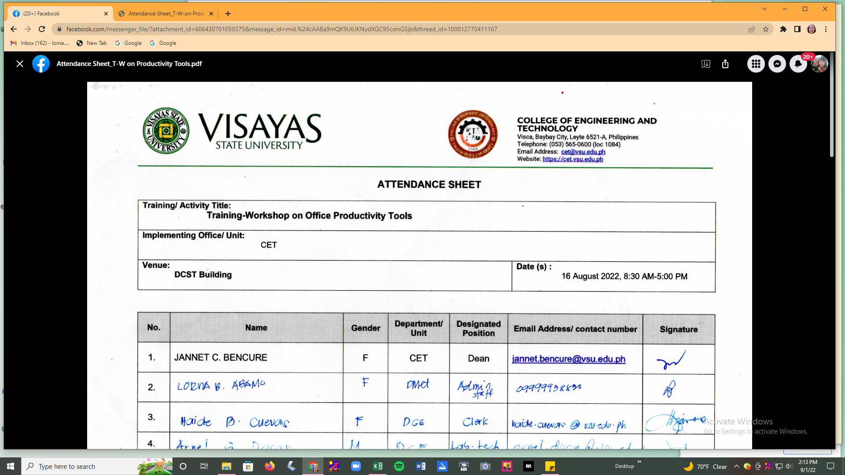Show hidden system tray icons
This screenshot has height=475, width=845.
point(736,466)
